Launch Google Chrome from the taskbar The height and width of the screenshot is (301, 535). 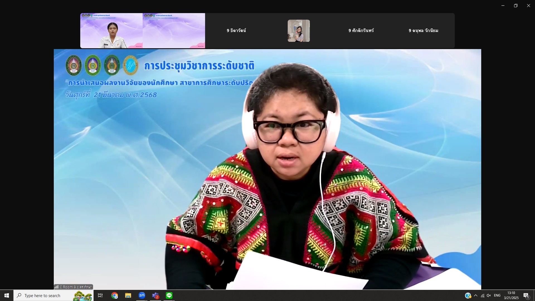click(x=115, y=295)
